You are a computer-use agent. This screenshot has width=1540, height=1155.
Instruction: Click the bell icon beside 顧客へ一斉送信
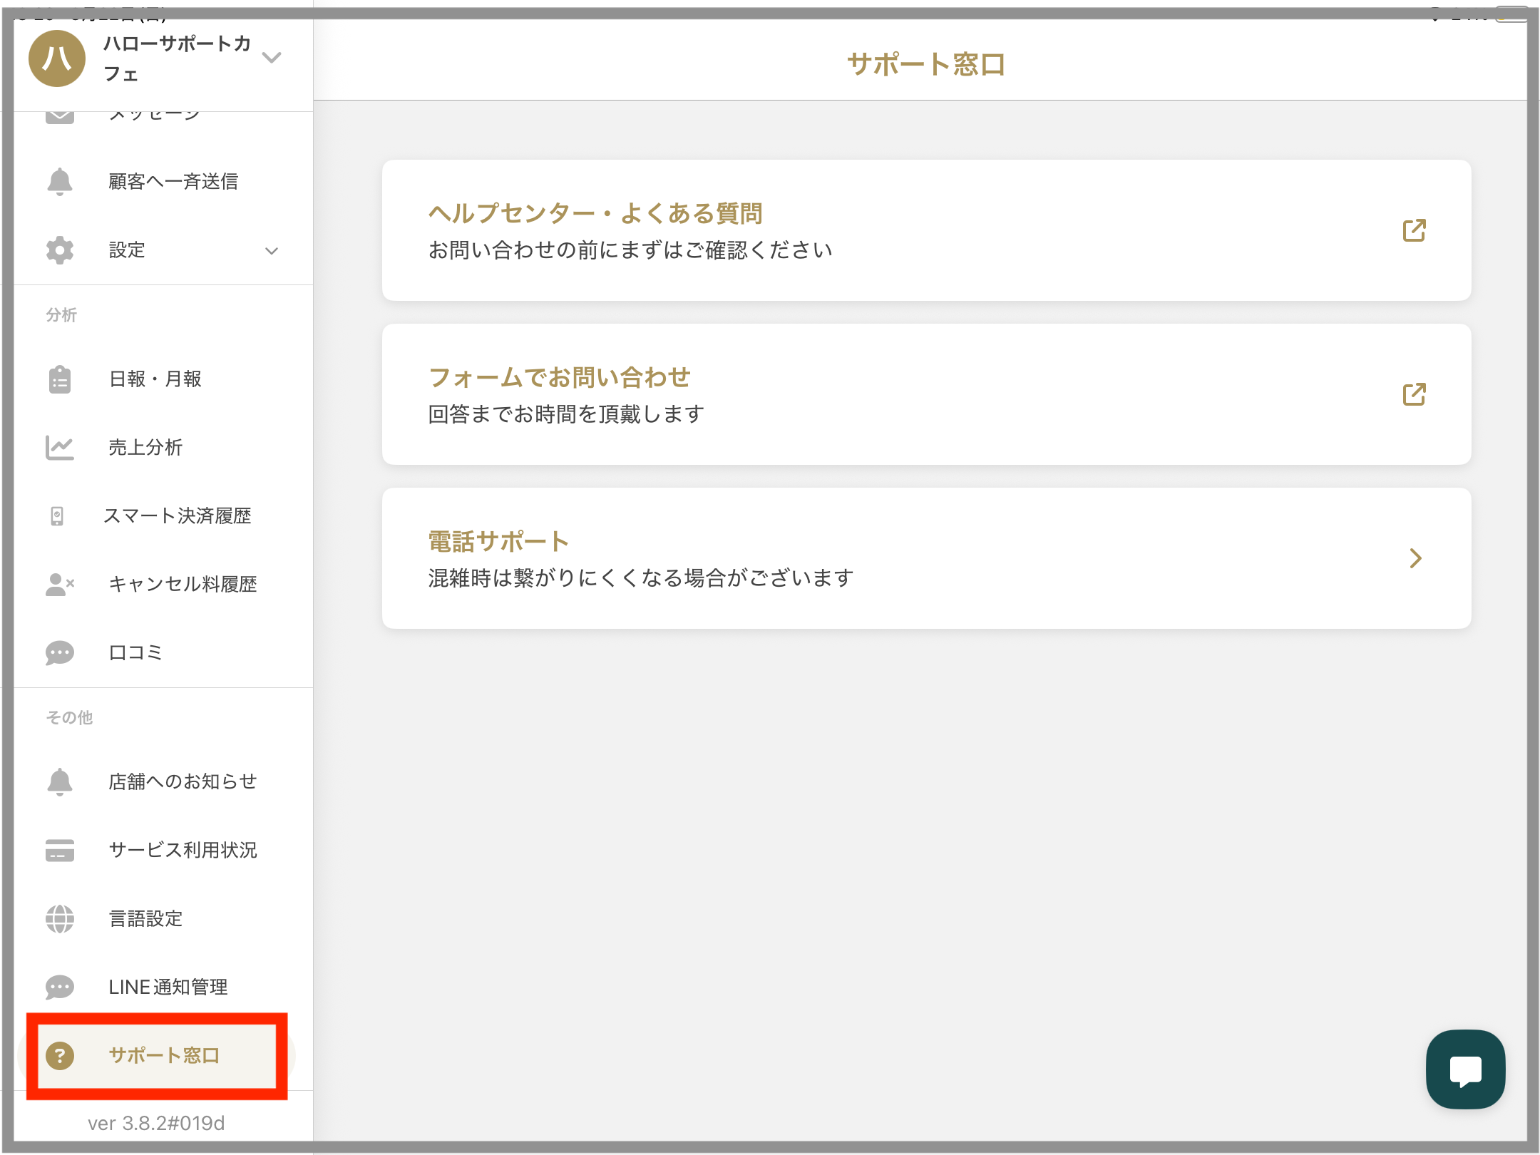coord(60,182)
